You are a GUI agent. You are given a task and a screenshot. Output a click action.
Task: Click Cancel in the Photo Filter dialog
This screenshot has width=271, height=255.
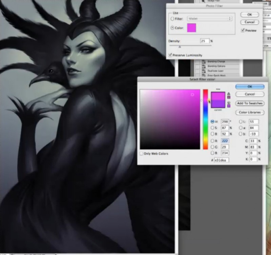click(x=250, y=22)
